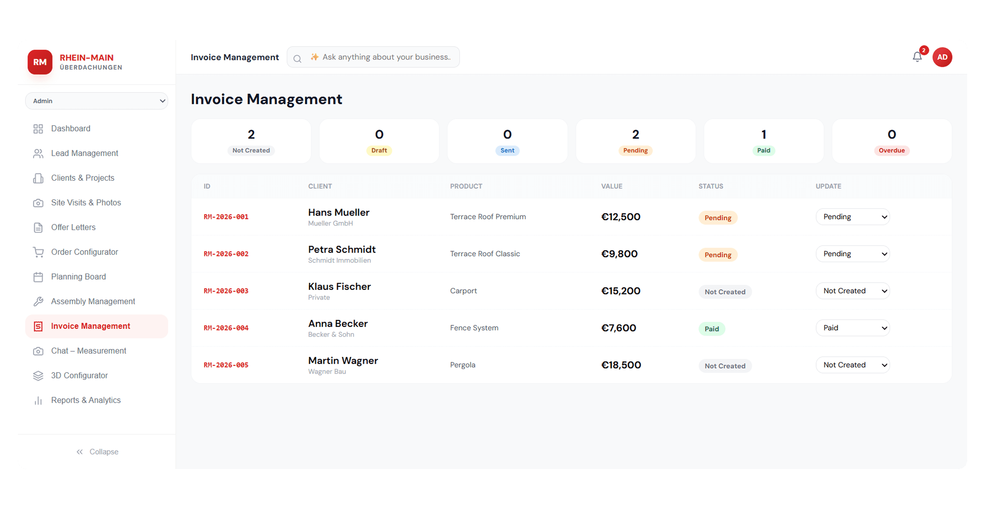Click the Hans Mueller client name
The image size is (985, 509).
pyautogui.click(x=338, y=213)
